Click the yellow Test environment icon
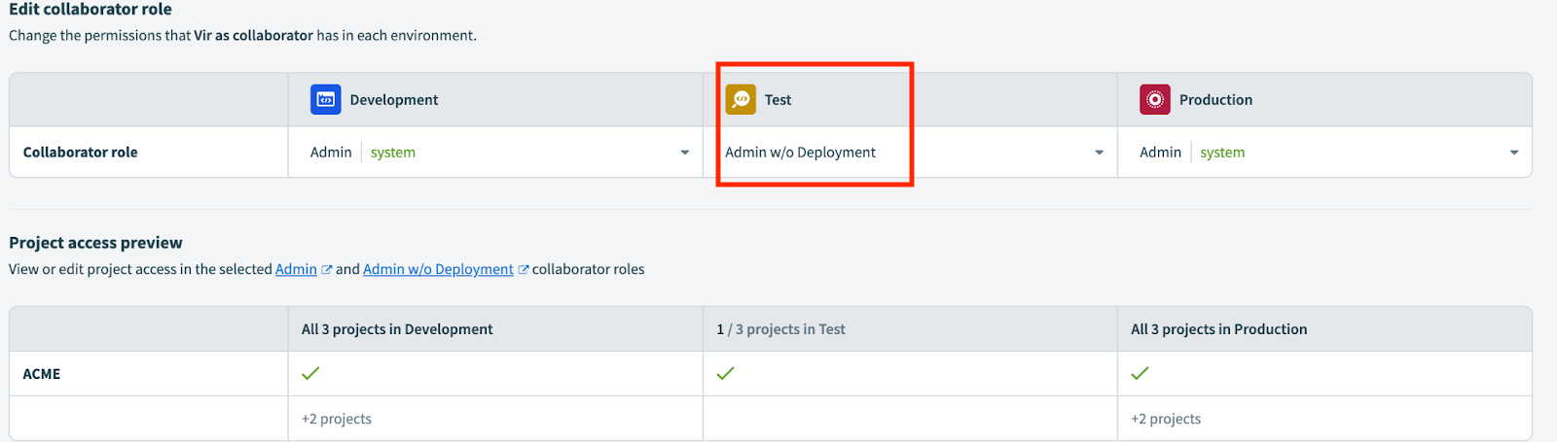 pos(741,99)
